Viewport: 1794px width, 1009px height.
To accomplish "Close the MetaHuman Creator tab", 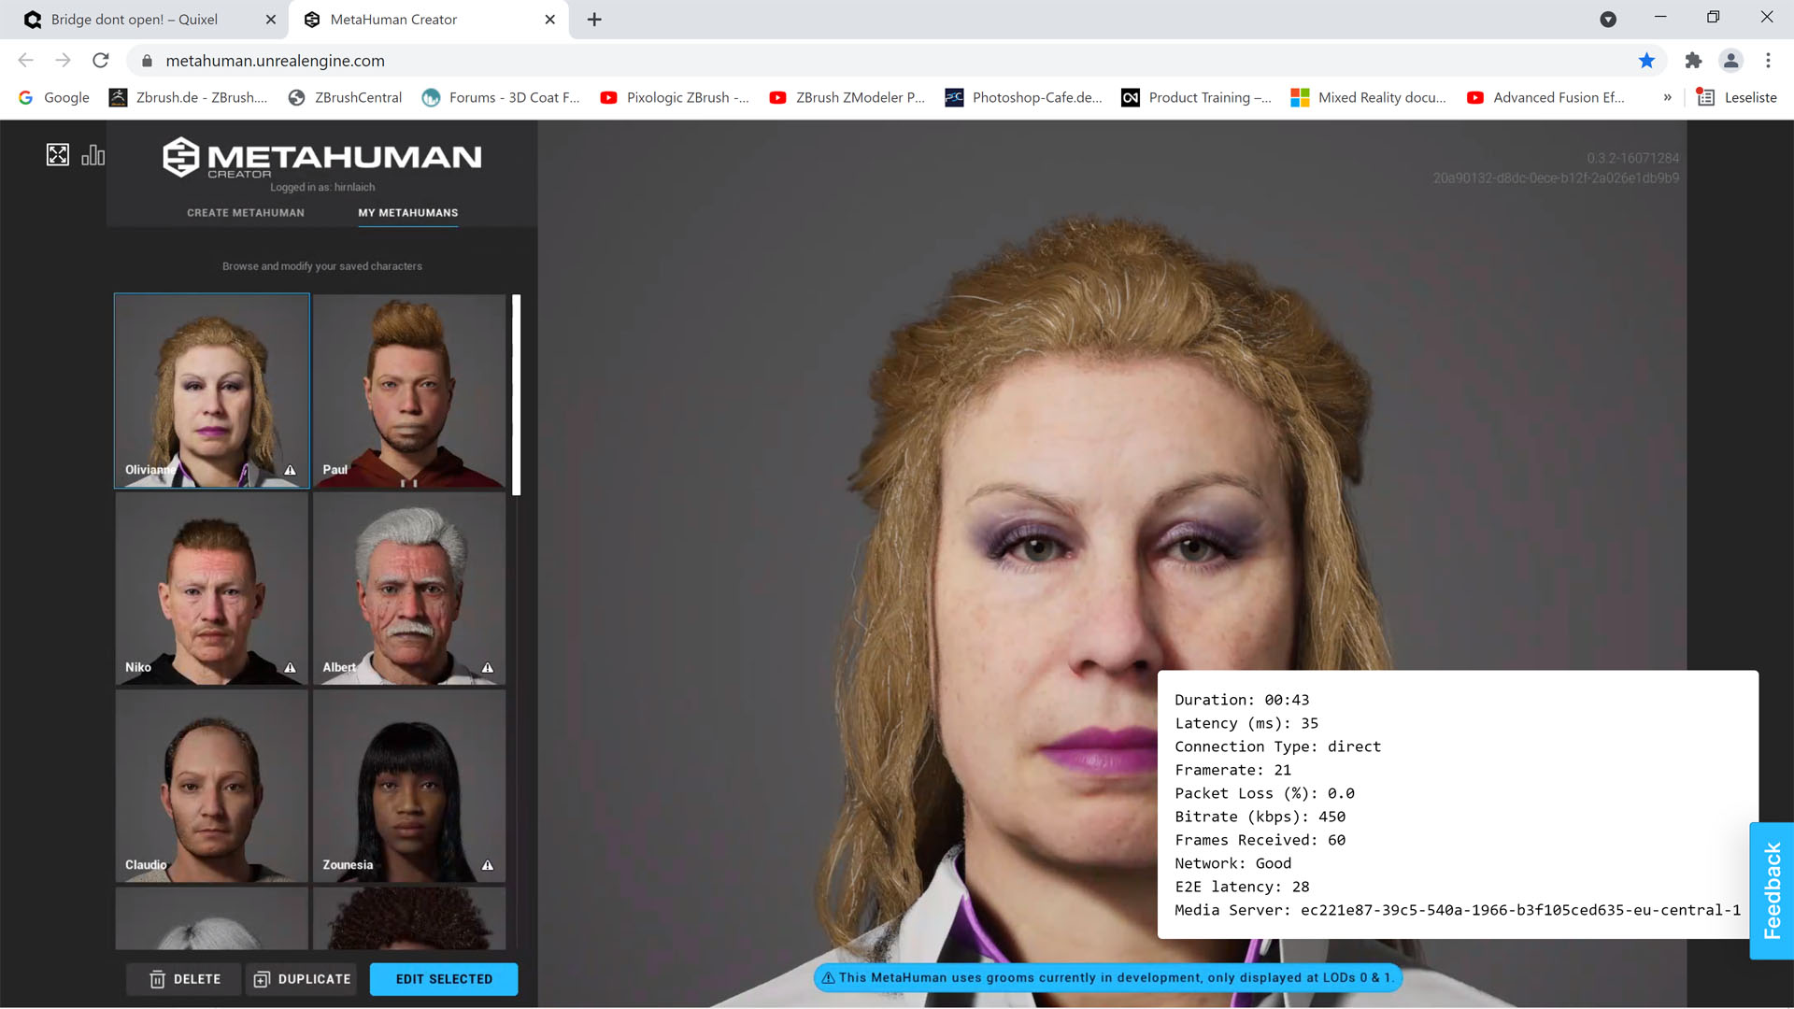I will pyautogui.click(x=550, y=20).
